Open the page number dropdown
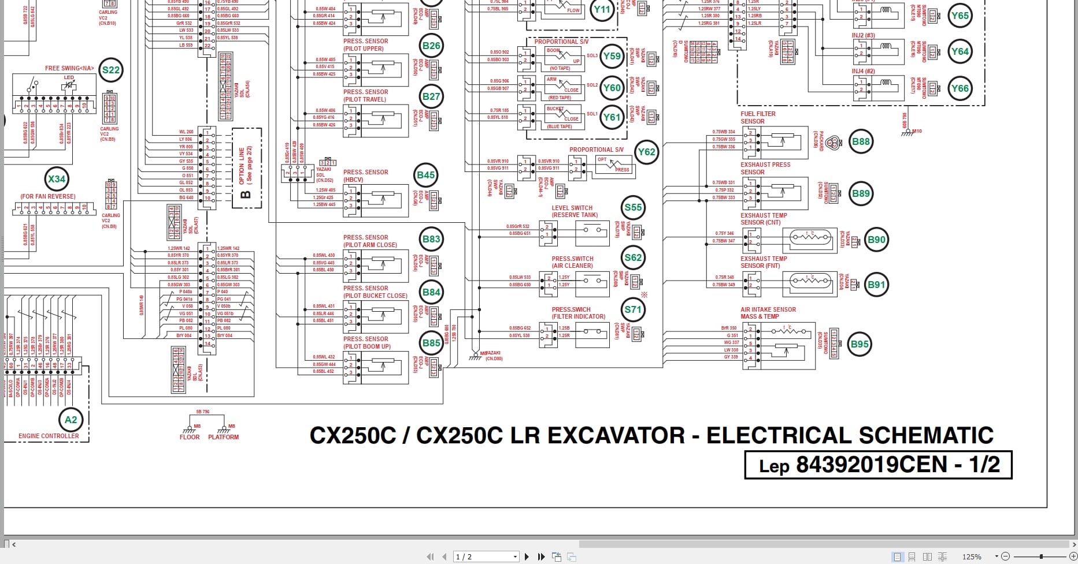 [x=516, y=556]
